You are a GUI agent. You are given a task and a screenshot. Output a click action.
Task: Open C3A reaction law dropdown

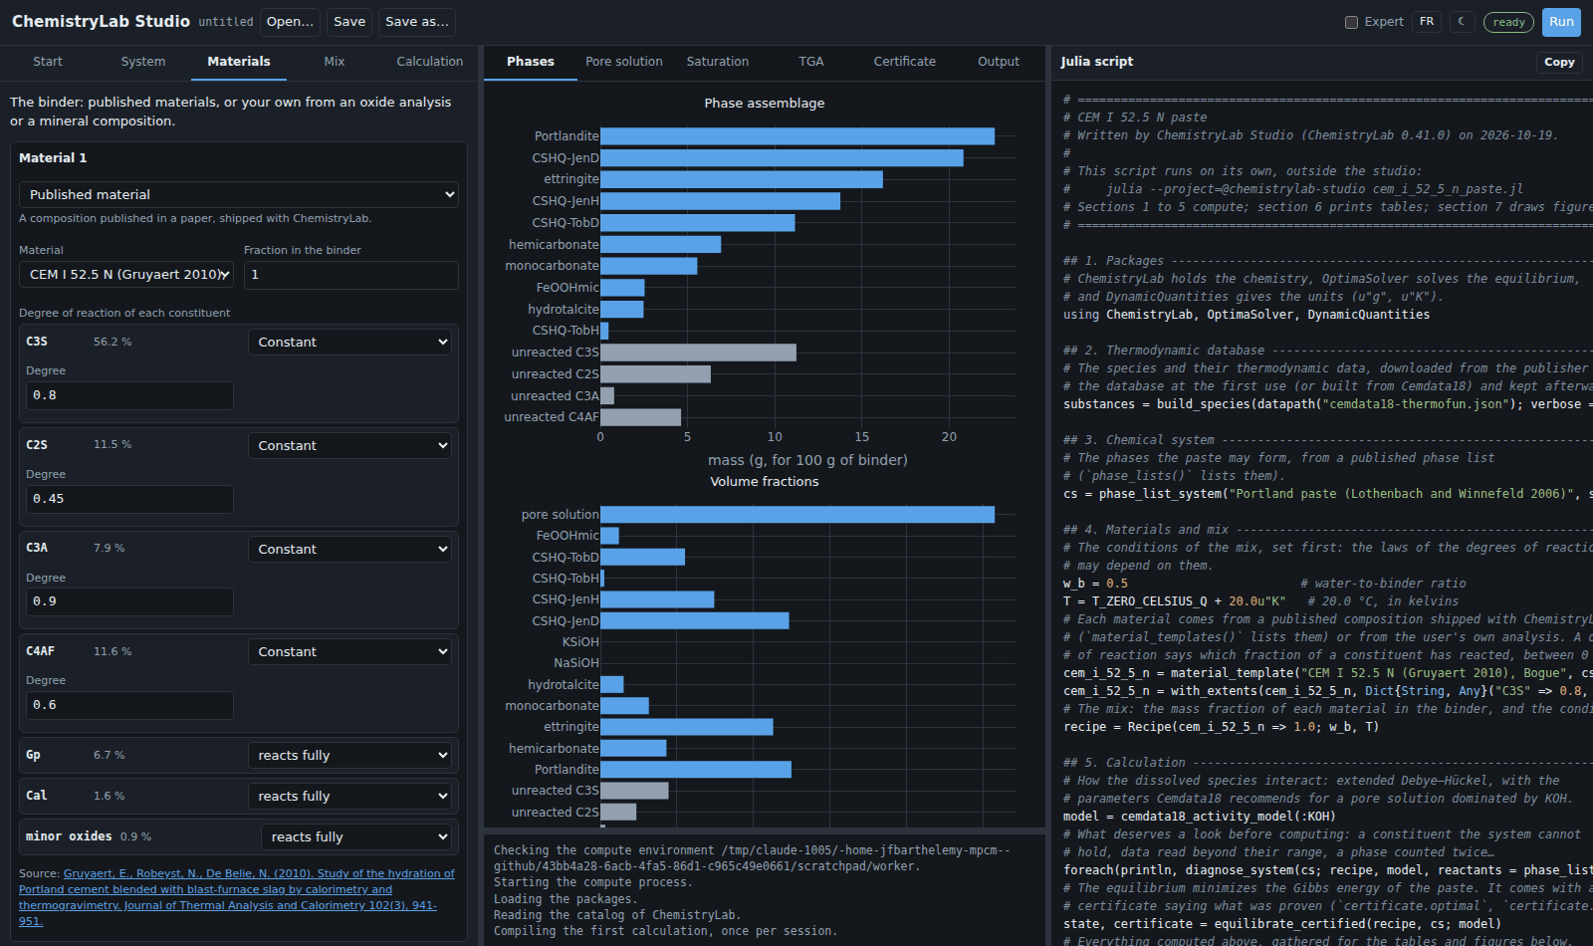(349, 549)
